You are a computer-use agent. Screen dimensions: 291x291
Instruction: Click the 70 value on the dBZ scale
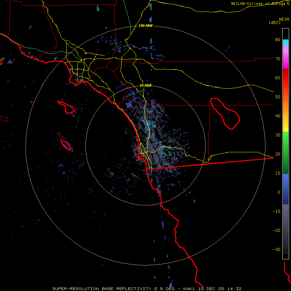(278, 59)
